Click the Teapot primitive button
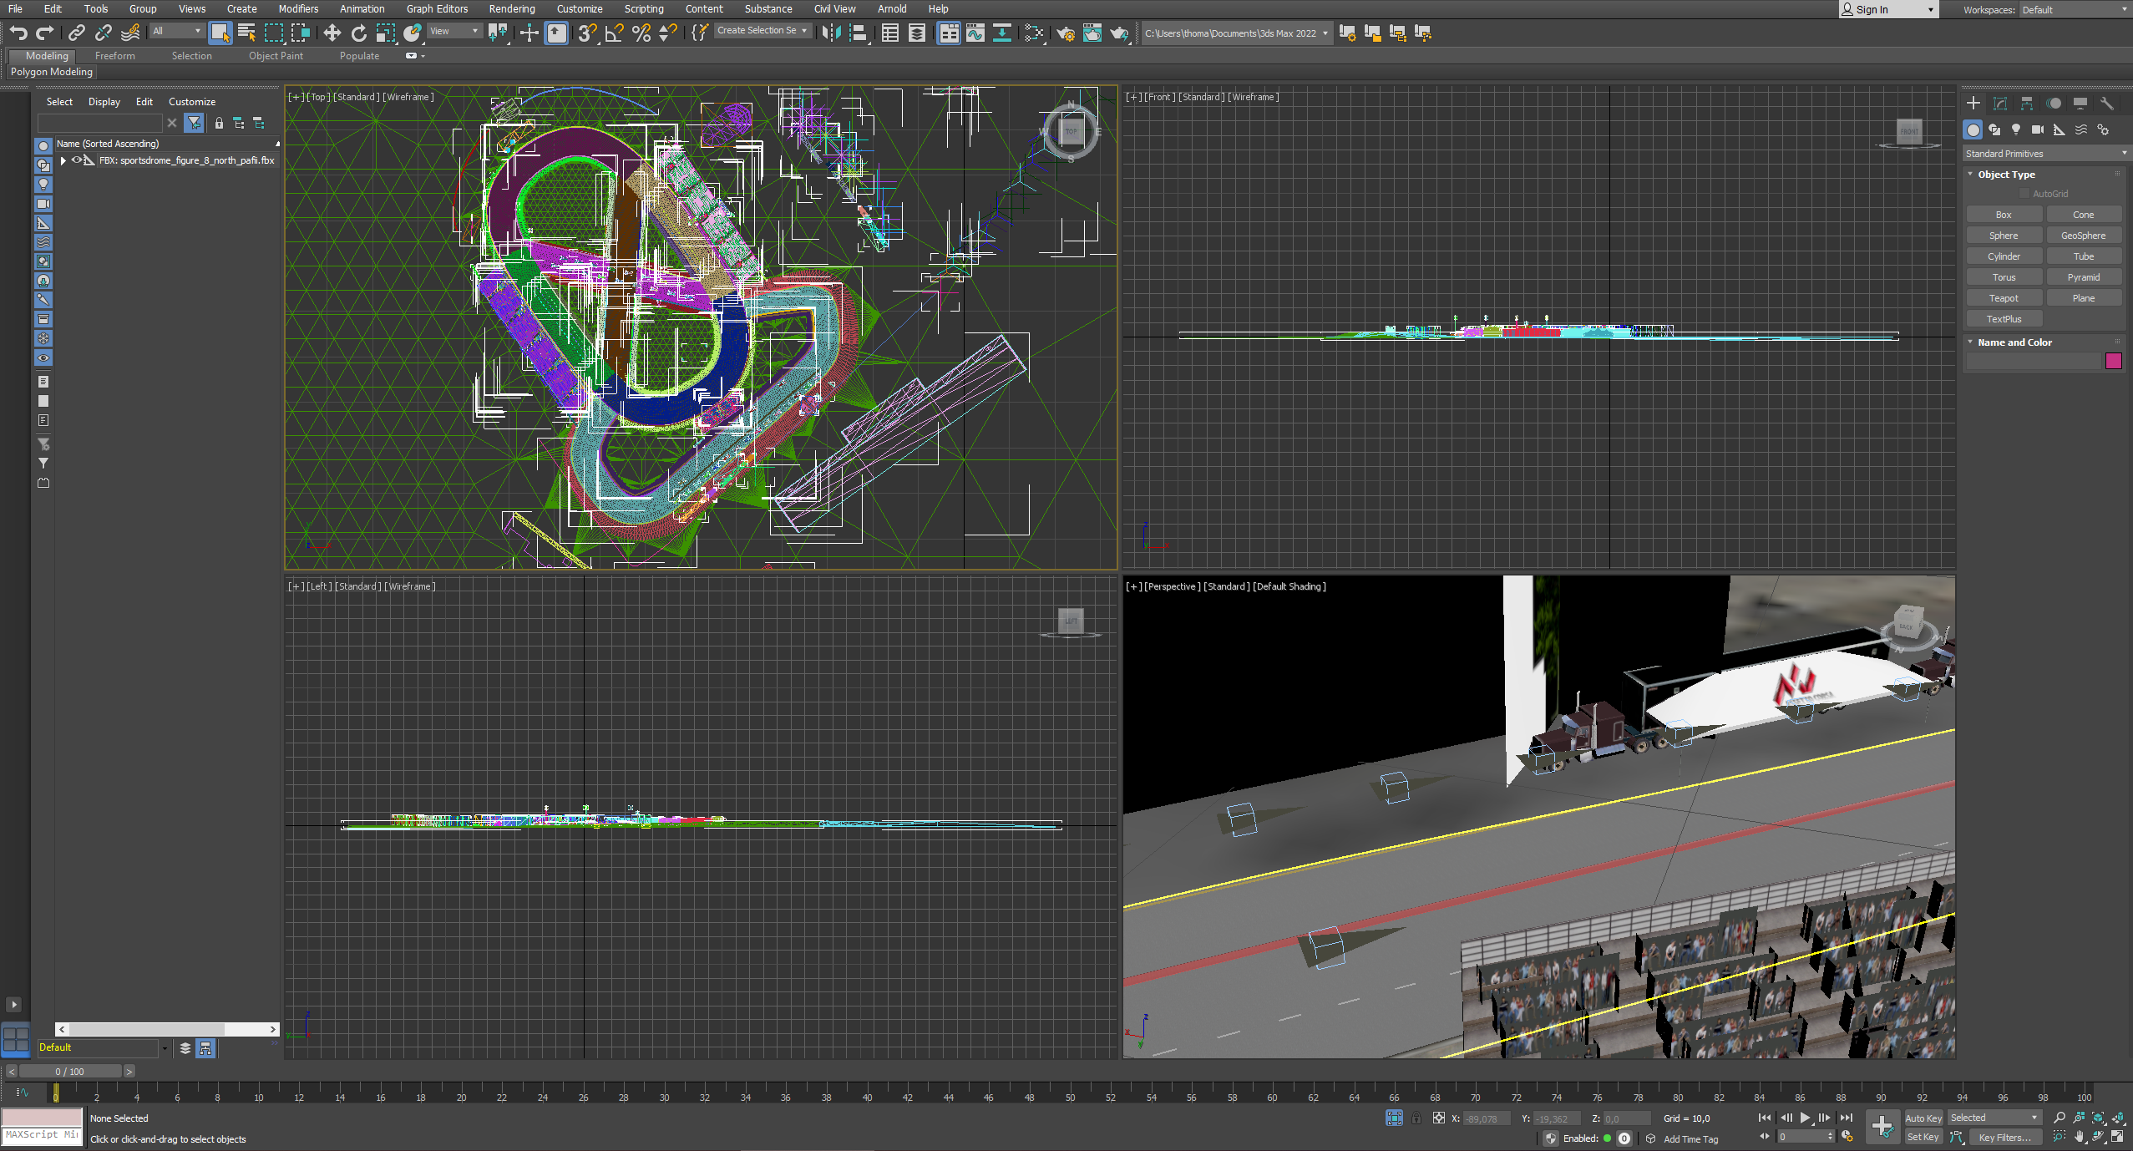The height and width of the screenshot is (1151, 2133). point(2004,298)
